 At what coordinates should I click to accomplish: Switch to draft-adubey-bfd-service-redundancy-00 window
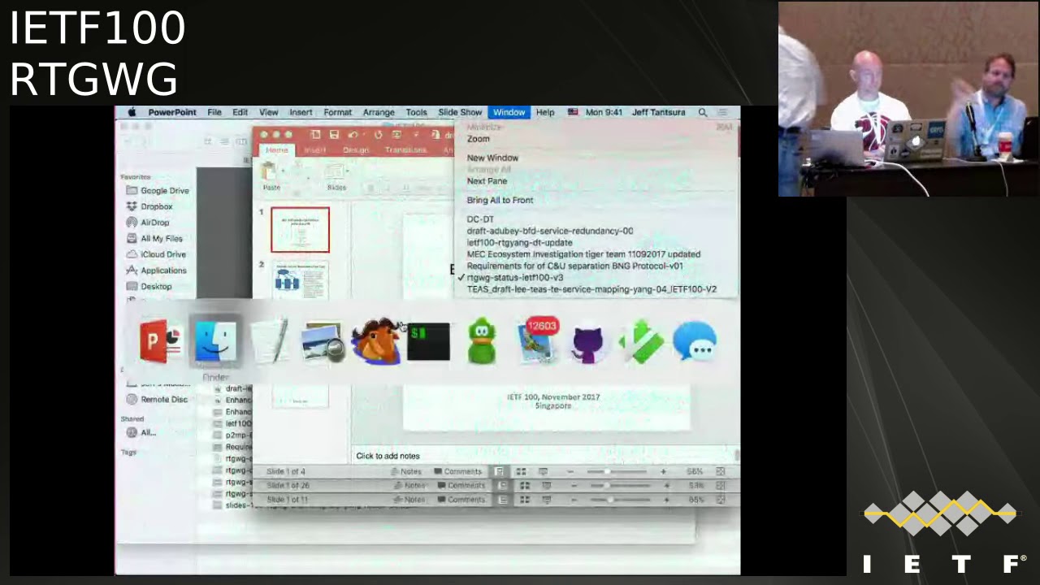(x=550, y=232)
